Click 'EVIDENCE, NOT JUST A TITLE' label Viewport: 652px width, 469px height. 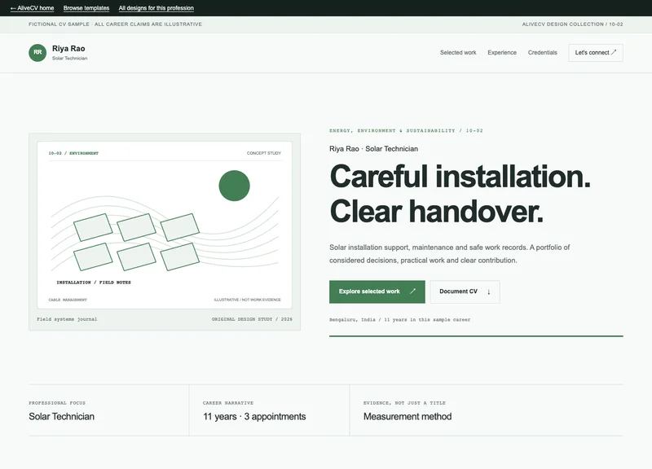[x=404, y=403]
